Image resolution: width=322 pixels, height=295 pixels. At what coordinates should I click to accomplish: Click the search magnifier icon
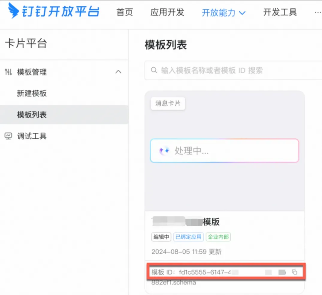click(x=154, y=70)
